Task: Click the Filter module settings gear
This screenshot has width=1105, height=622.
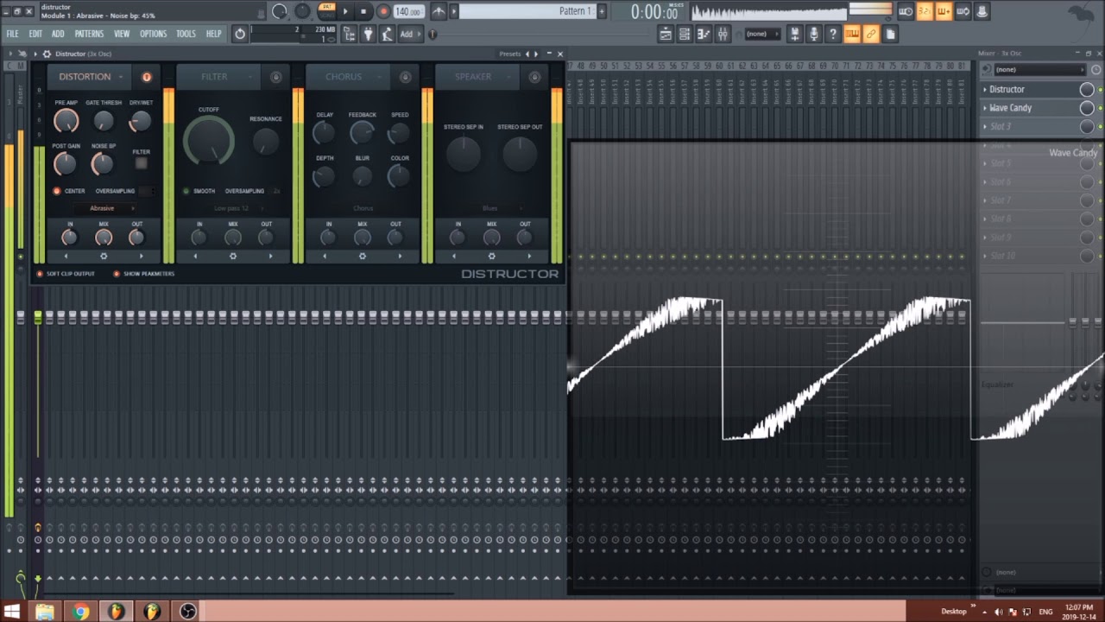Action: (x=232, y=256)
